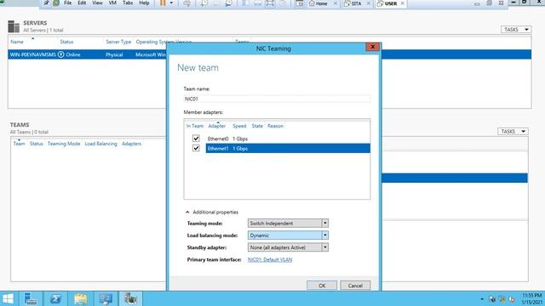Sort teams by Team column

(19, 144)
